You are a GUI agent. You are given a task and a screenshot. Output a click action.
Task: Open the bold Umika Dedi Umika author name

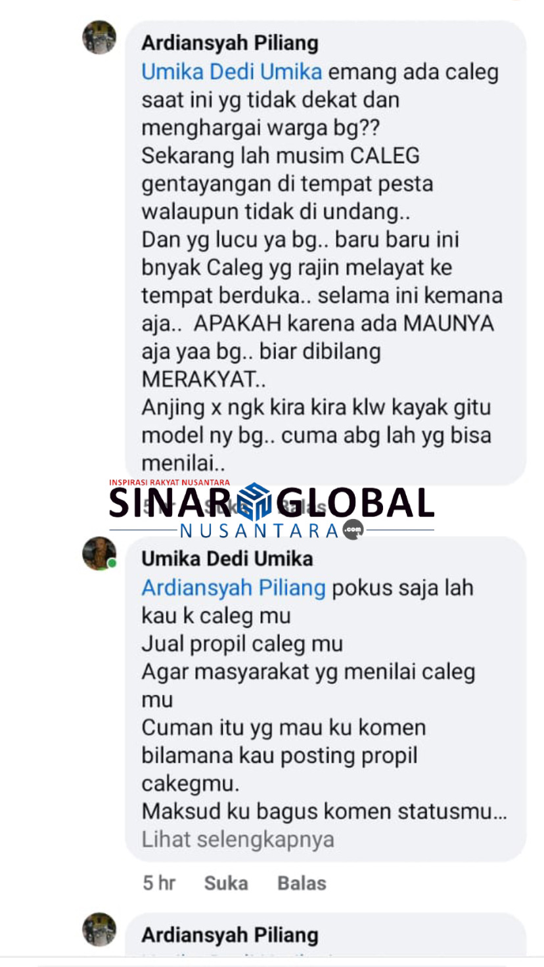227,559
